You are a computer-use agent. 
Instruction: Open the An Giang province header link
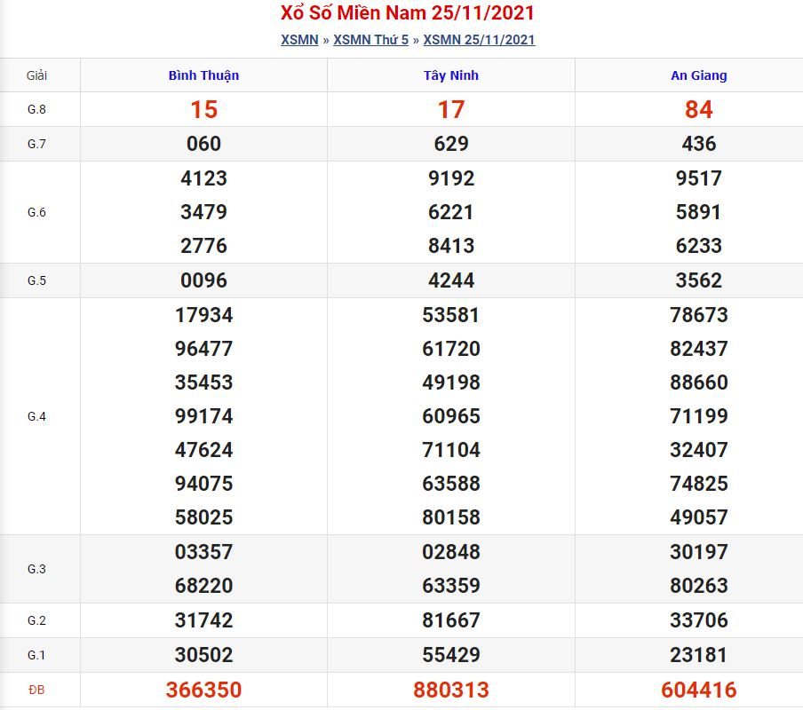click(x=698, y=75)
